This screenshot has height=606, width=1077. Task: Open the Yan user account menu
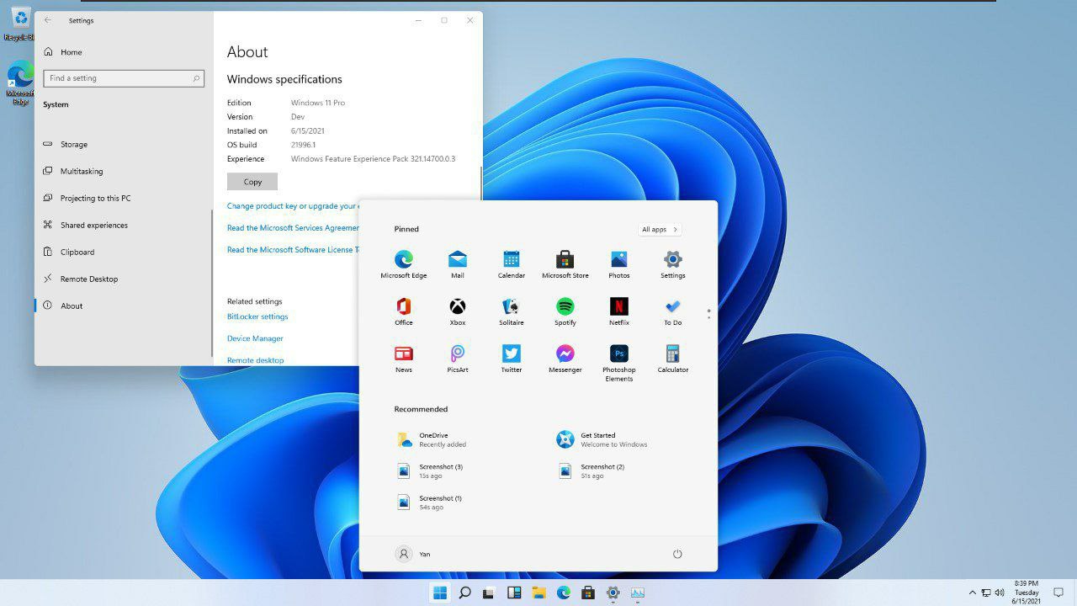(413, 554)
